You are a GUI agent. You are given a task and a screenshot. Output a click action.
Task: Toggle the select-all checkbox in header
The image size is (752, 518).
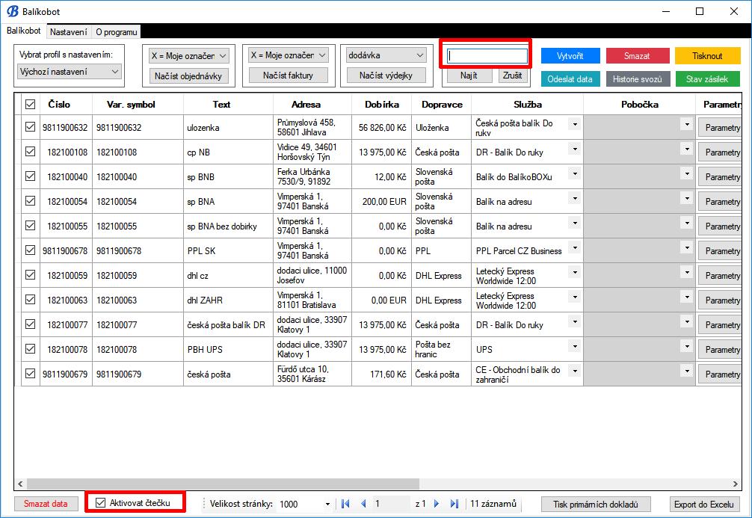(x=30, y=104)
